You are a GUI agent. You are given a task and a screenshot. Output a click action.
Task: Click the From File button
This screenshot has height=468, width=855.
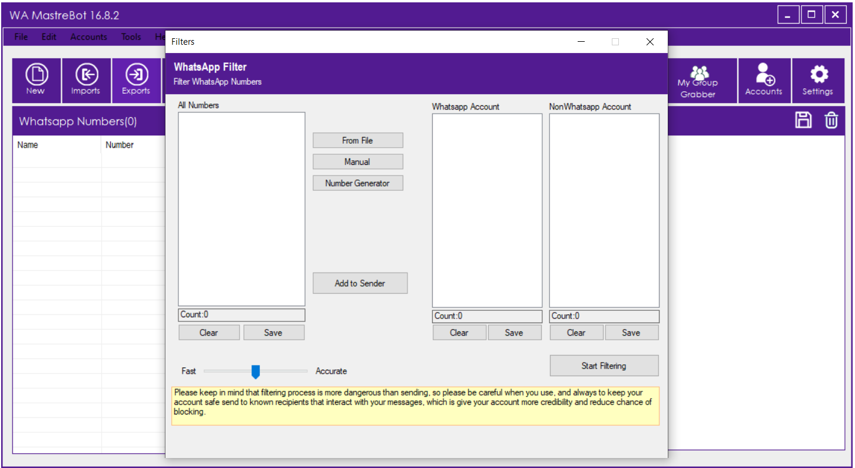point(358,140)
